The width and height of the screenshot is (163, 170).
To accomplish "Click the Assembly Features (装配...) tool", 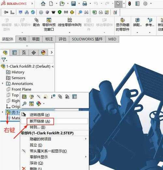I will 137,23.
